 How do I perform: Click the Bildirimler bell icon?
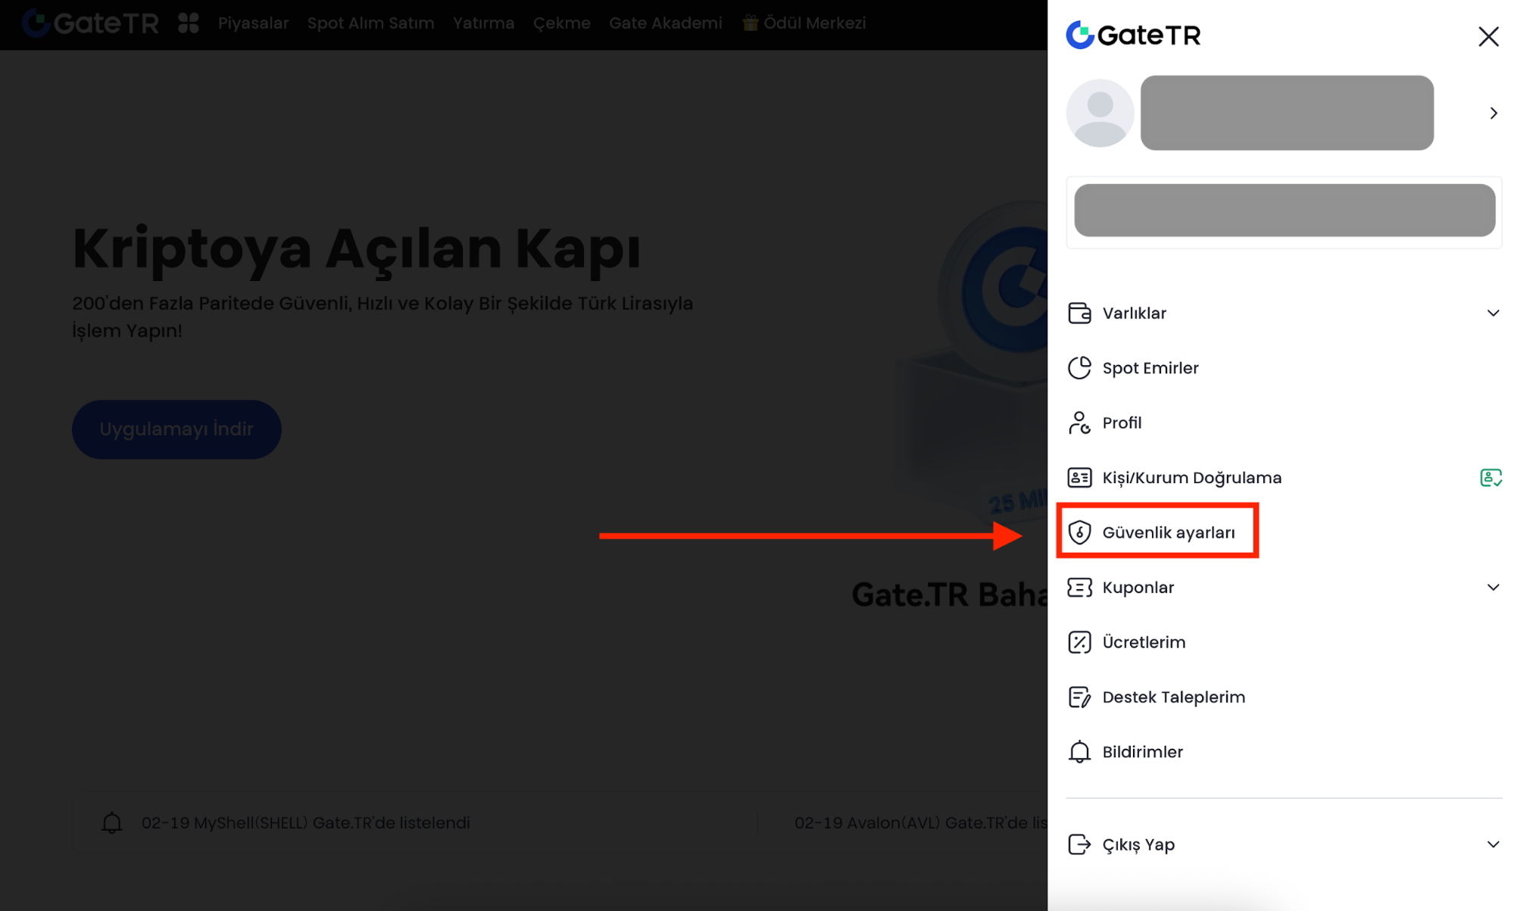(x=1079, y=752)
